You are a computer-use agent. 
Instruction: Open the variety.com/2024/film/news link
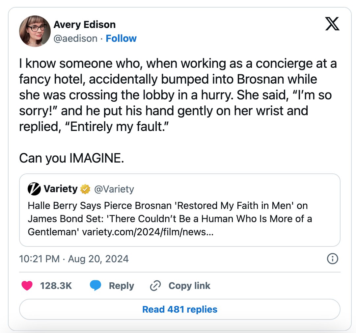point(148,232)
